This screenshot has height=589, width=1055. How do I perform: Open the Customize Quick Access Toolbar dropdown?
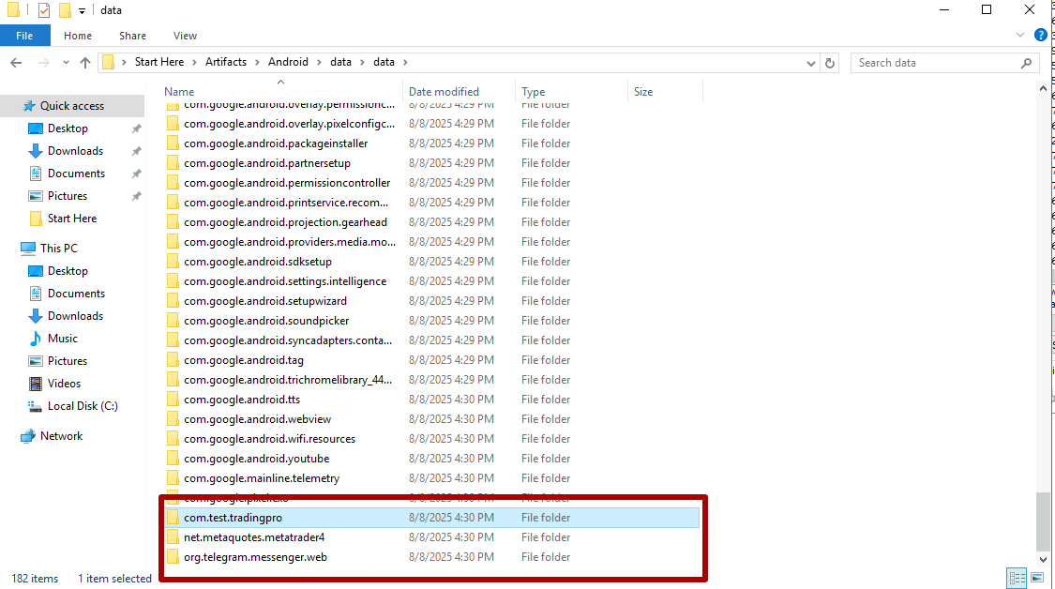[x=82, y=10]
